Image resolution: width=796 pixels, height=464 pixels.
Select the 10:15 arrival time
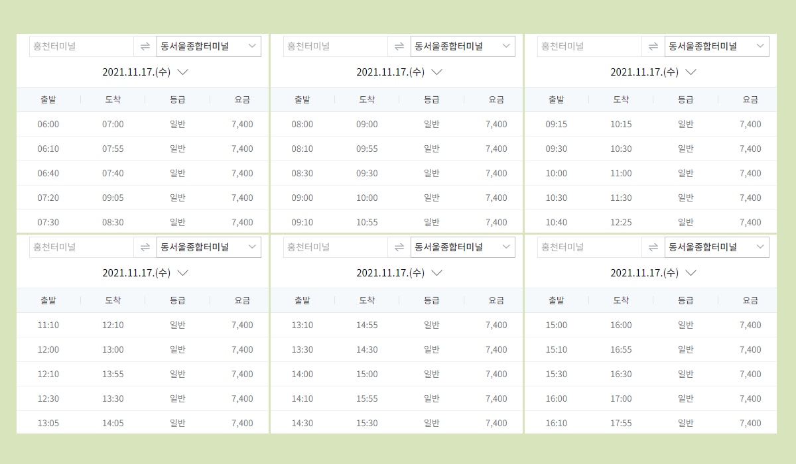621,125
